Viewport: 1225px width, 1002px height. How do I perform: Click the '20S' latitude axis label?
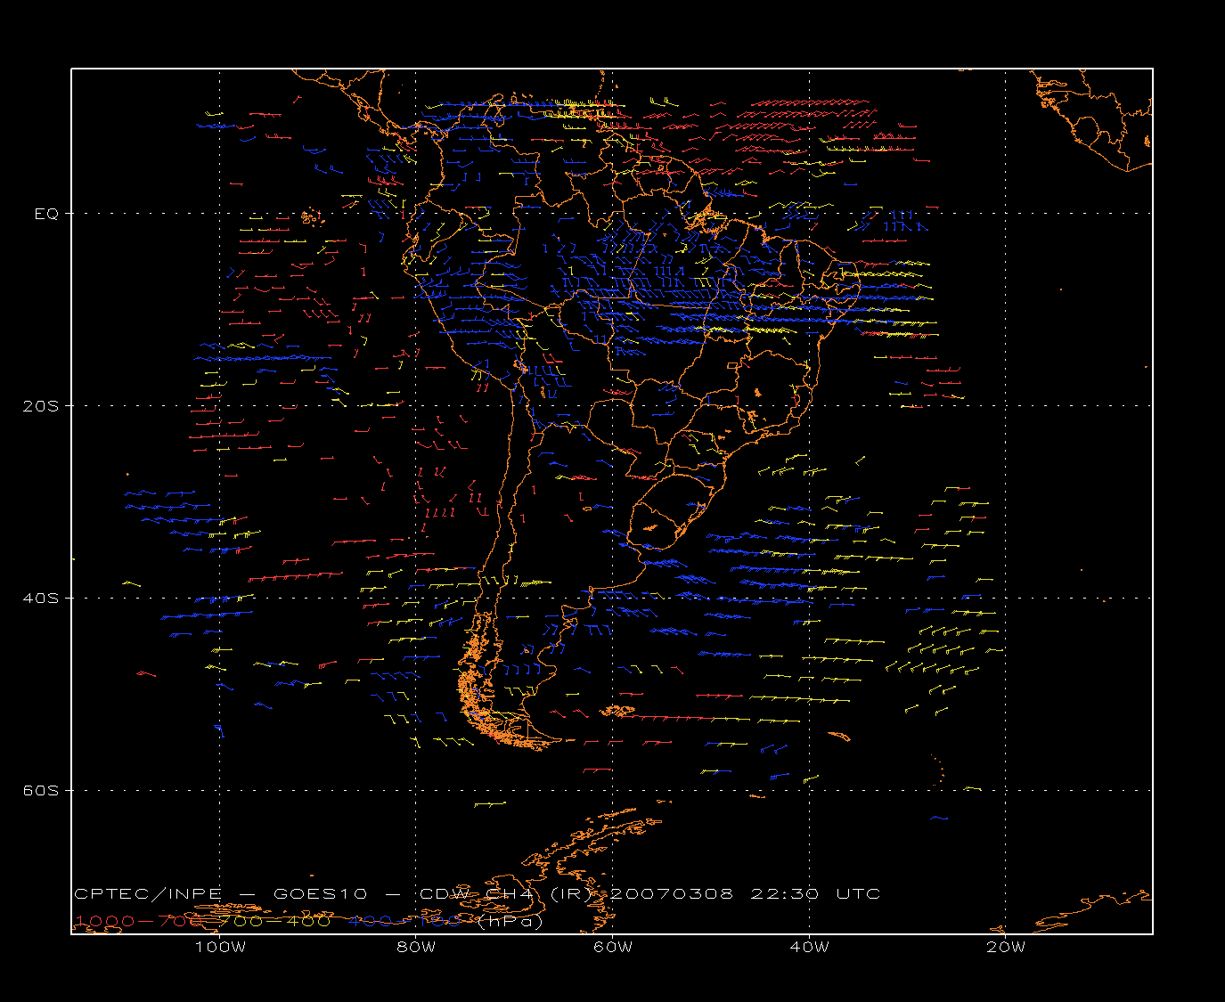point(40,405)
